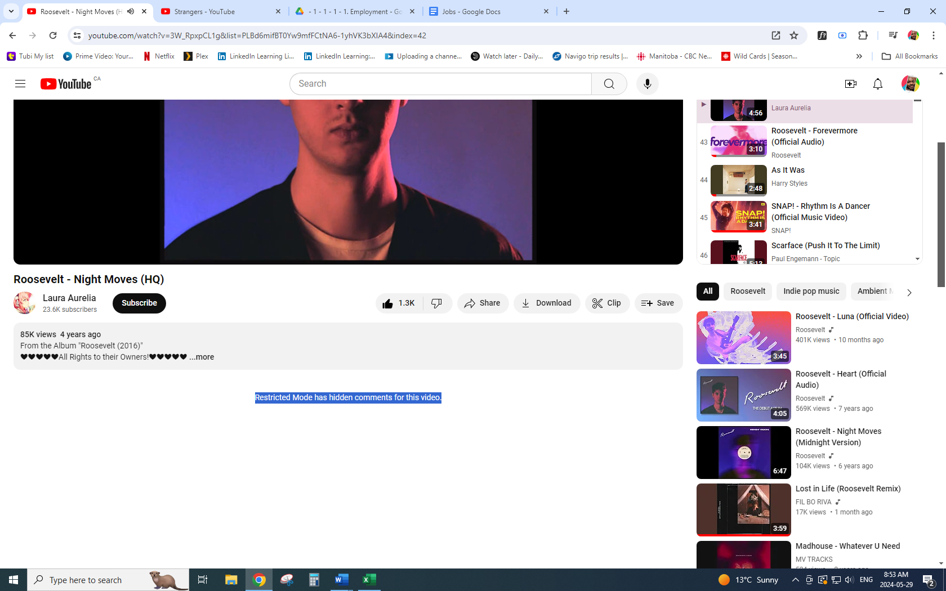The image size is (946, 591).
Task: Click the voice search microphone icon
Action: (x=647, y=84)
